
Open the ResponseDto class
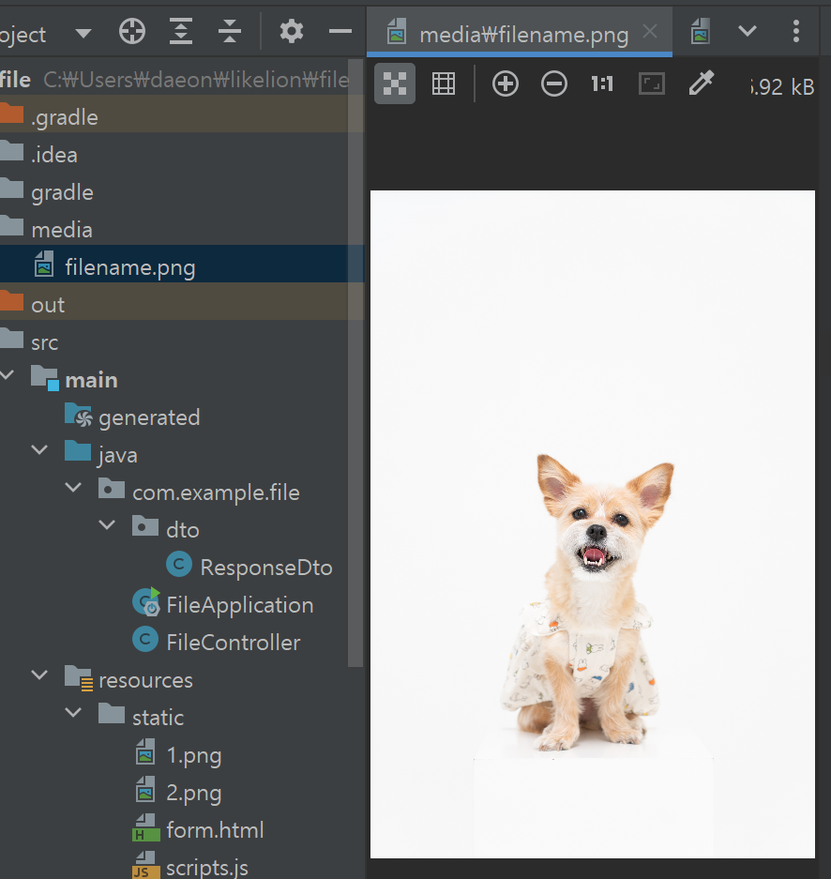[x=266, y=568]
